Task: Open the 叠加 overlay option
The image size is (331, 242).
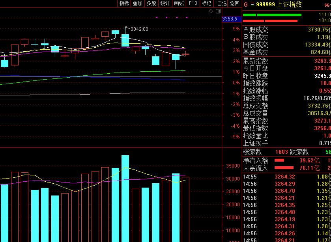Action: pos(137,4)
